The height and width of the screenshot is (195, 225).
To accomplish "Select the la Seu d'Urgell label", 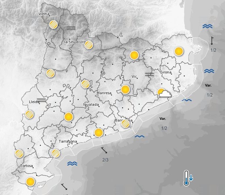I will coord(75,42).
